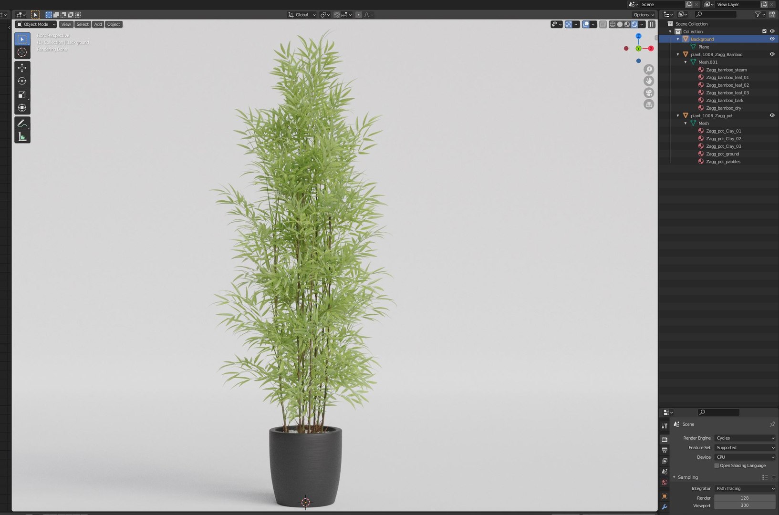Open the Scene properties tab icon
Viewport: 779px width, 515px height.
click(665, 472)
